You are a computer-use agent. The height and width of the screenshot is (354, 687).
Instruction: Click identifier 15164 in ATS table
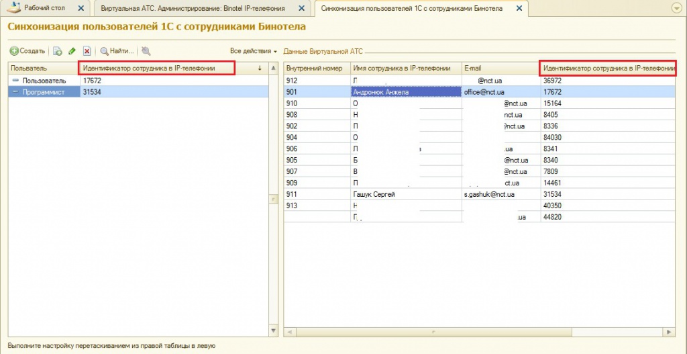click(x=608, y=103)
